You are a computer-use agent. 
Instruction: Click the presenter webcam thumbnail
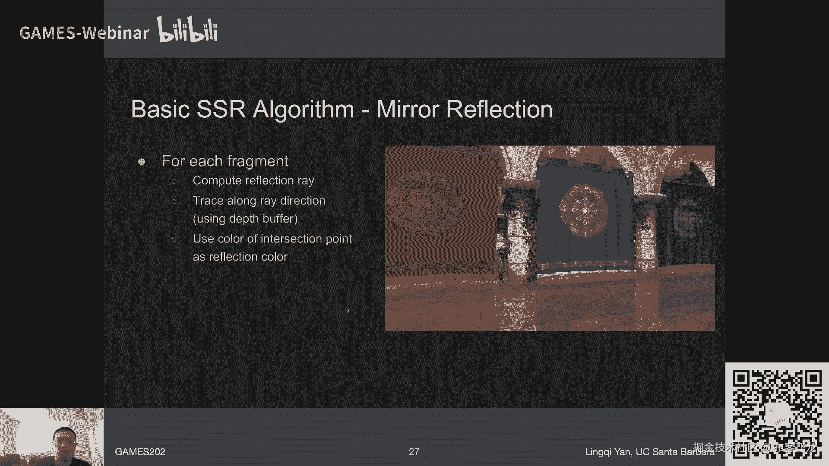point(52,437)
